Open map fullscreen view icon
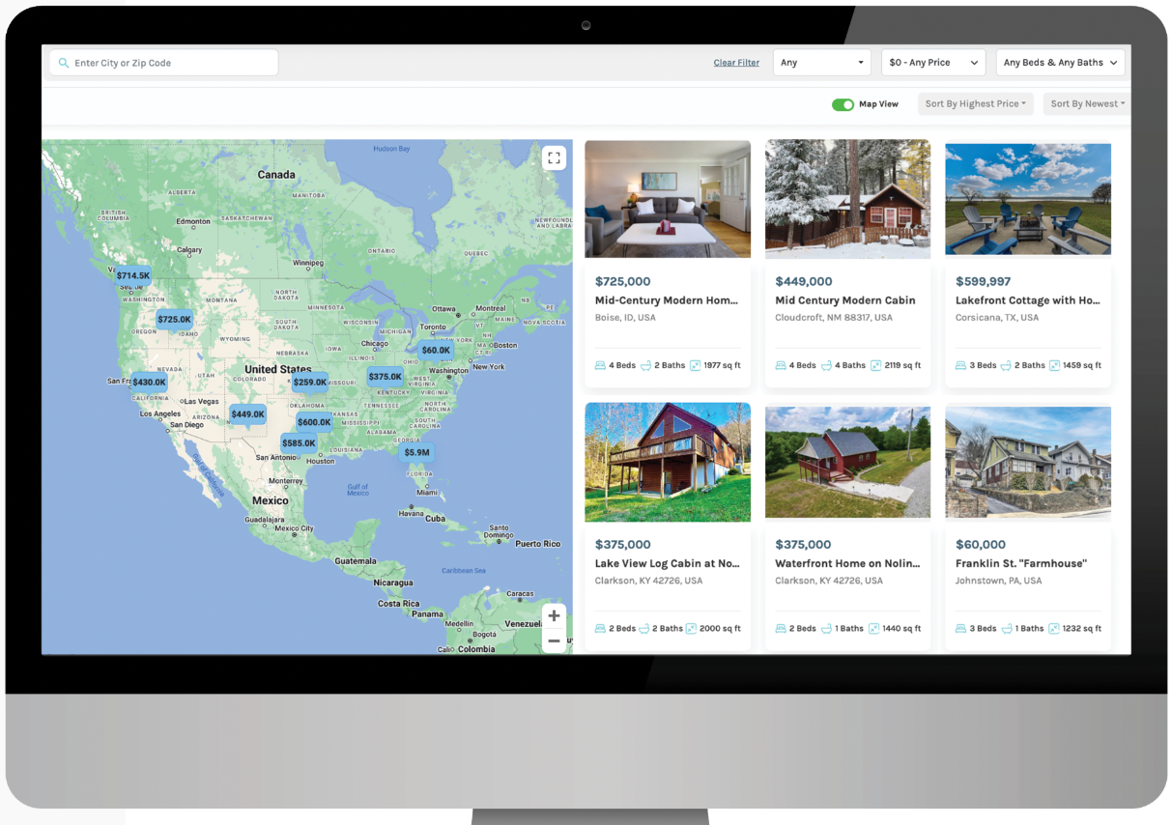Image resolution: width=1172 pixels, height=825 pixels. (x=554, y=158)
